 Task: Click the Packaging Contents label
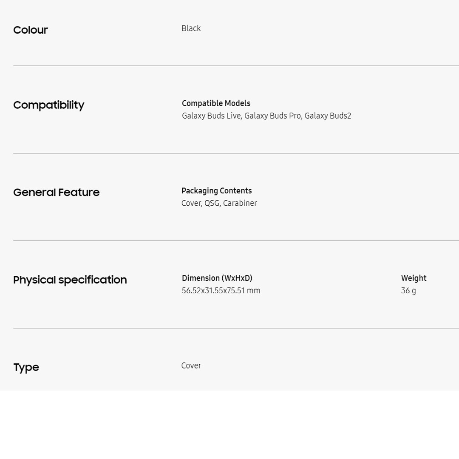[216, 191]
